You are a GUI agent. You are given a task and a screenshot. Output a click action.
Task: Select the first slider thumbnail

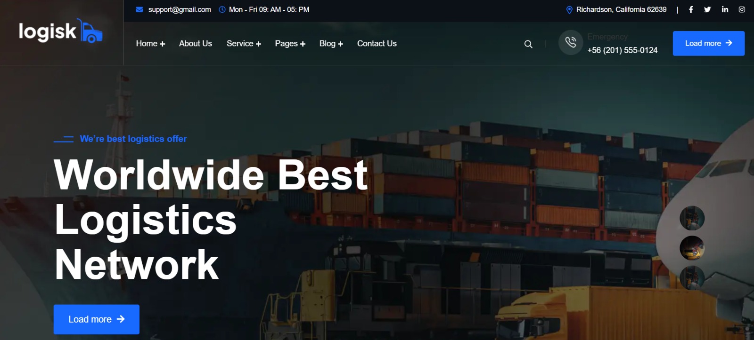[x=692, y=218]
